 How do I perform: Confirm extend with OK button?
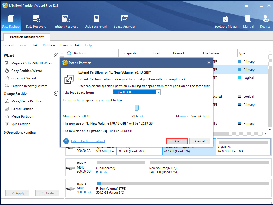tap(177, 141)
